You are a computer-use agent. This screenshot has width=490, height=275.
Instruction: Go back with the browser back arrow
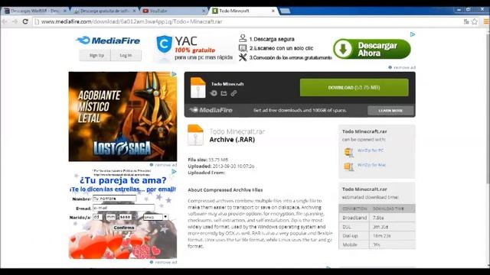[5, 21]
